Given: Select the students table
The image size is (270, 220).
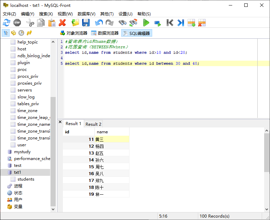Looking at the screenshot, I should coord(26,179).
